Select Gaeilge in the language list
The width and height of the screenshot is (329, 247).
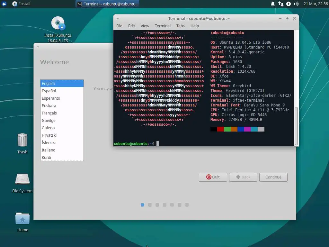click(x=62, y=120)
